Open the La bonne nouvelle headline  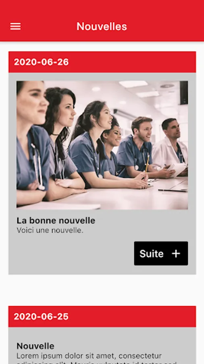tap(56, 220)
